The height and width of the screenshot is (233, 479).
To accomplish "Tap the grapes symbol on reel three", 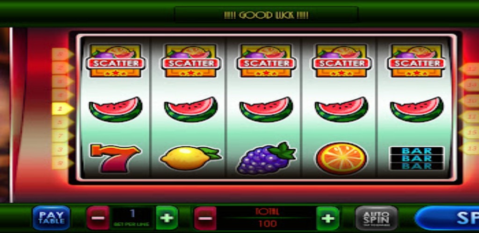I will click(x=266, y=158).
